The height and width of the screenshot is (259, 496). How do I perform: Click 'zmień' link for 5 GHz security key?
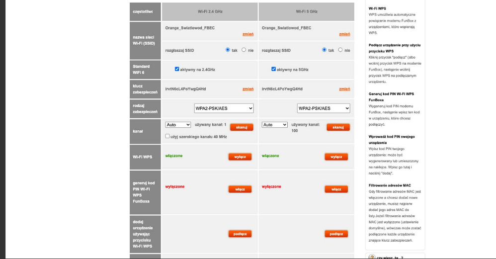(x=344, y=89)
